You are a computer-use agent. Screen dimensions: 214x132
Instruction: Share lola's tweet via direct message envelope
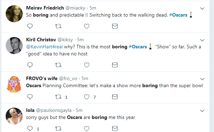tap(115, 128)
